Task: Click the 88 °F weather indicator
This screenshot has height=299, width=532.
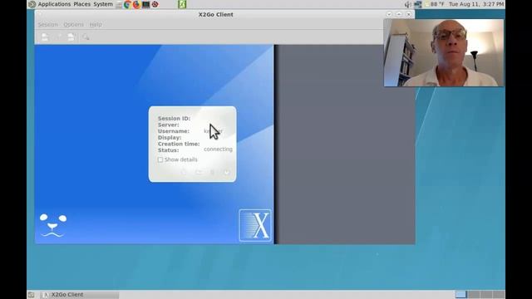Action: [x=435, y=4]
